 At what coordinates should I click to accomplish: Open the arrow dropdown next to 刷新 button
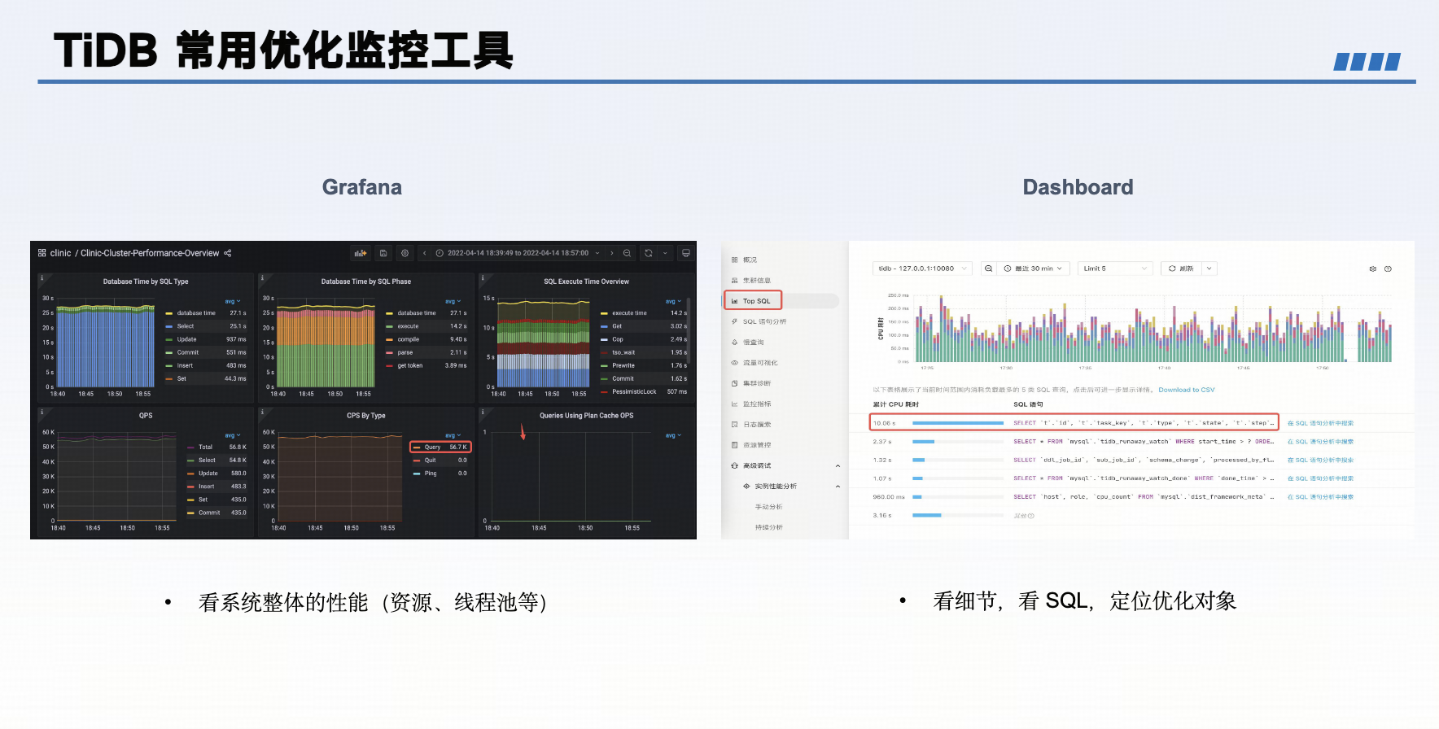[x=1209, y=268]
